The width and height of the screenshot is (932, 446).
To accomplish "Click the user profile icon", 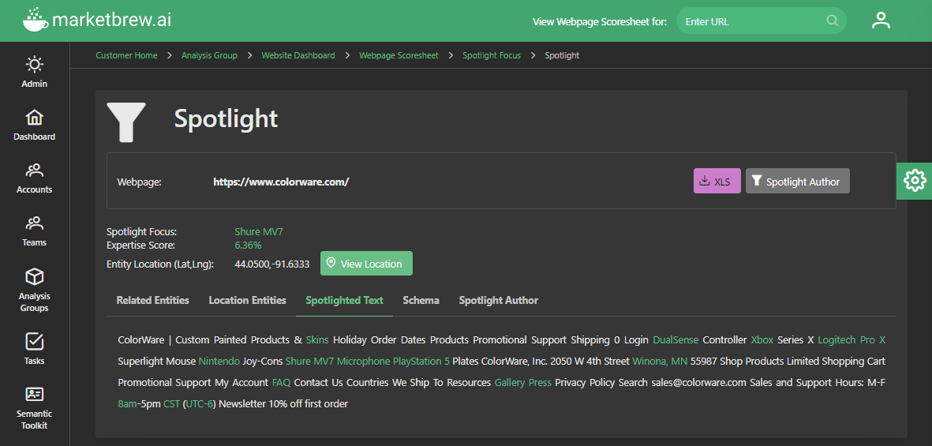I will point(881,21).
